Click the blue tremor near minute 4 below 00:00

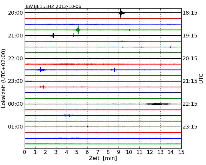[66, 115]
